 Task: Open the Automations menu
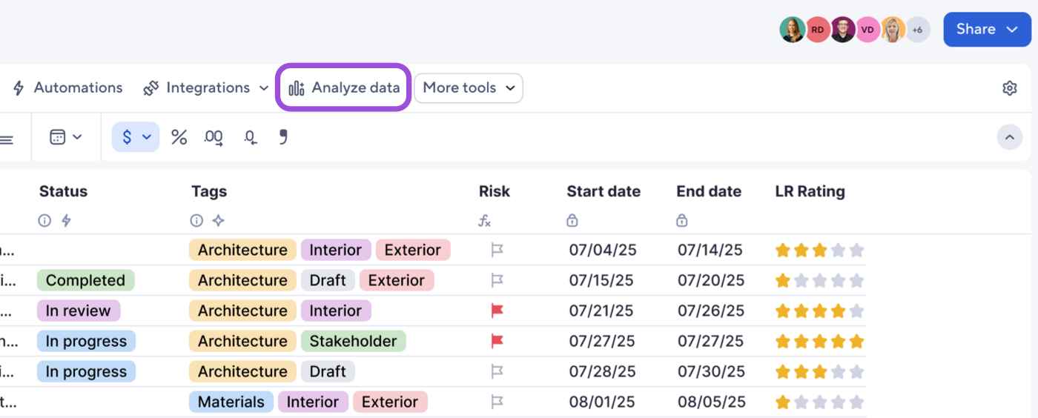pyautogui.click(x=67, y=87)
